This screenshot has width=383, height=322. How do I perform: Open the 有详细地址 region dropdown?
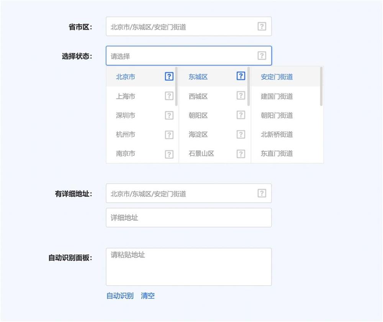(180, 194)
